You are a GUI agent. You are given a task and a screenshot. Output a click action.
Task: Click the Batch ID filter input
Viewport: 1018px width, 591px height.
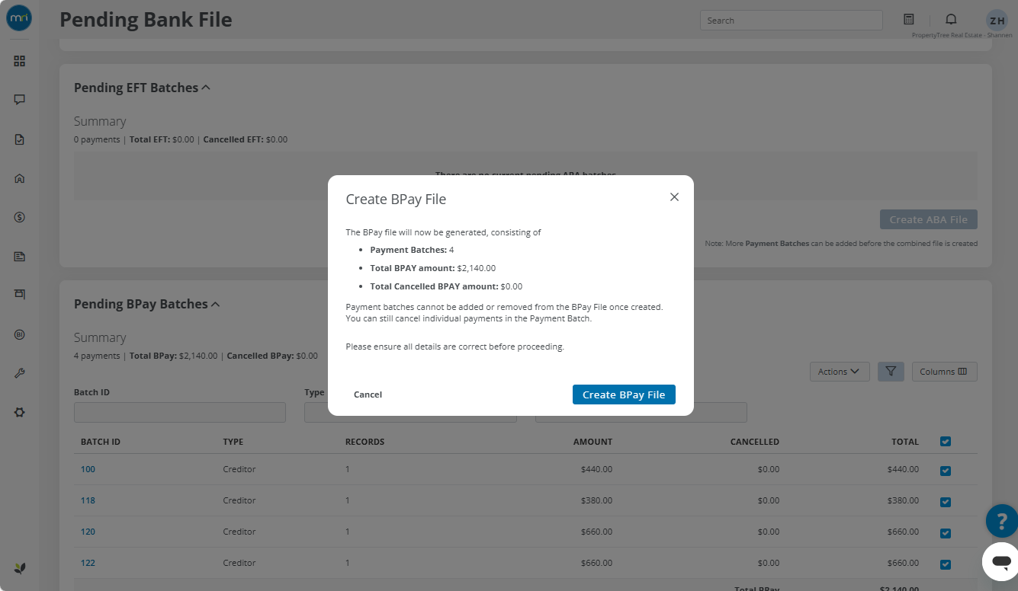point(180,412)
